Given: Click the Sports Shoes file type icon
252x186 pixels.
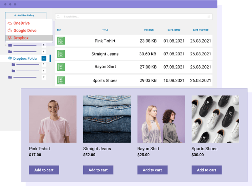Looking at the screenshot, I should pyautogui.click(x=61, y=80).
